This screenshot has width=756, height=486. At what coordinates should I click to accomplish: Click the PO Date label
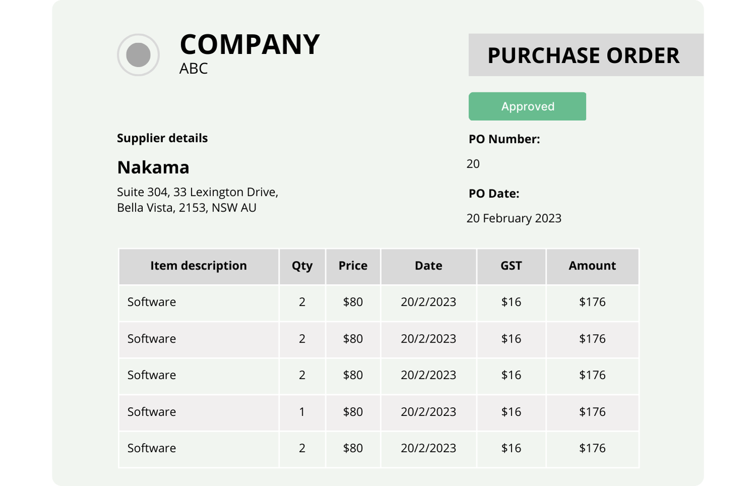(x=494, y=193)
